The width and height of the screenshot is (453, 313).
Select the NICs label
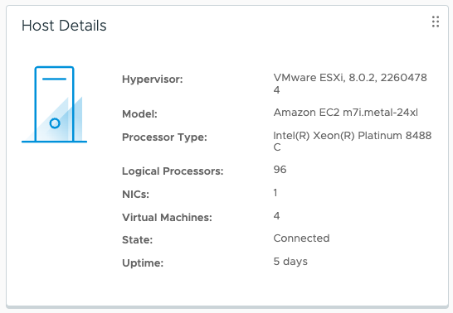[135, 195]
